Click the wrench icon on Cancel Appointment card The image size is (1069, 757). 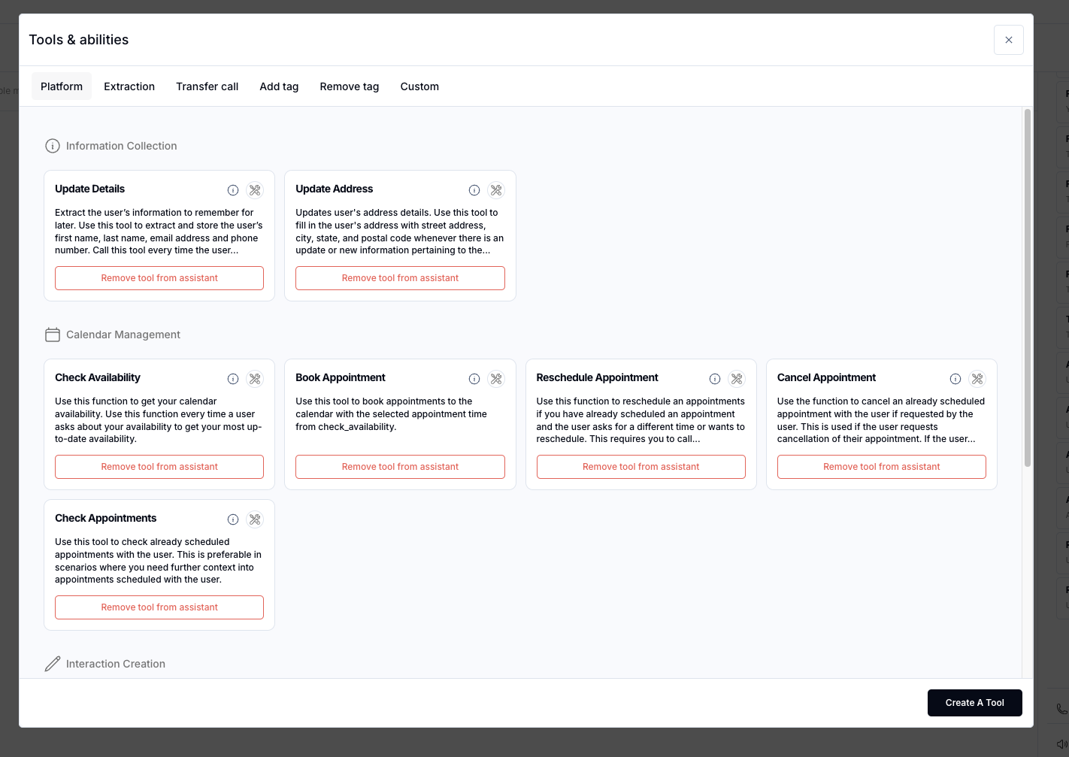pyautogui.click(x=977, y=379)
